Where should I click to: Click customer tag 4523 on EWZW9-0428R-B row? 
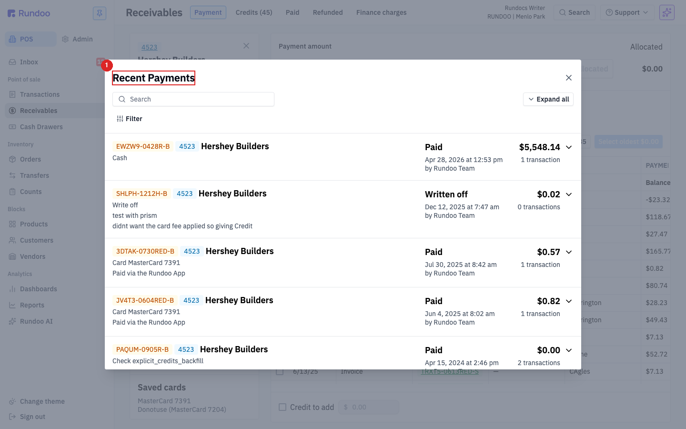pyautogui.click(x=187, y=146)
